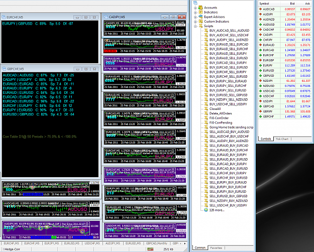The width and height of the screenshot is (314, 252).
Task: Click the globe icon beside 126 more
Action: pyautogui.click(x=206, y=210)
